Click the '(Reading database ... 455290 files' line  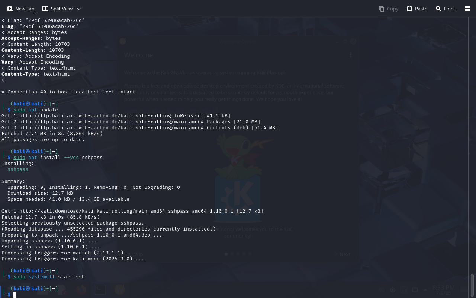[109, 229]
